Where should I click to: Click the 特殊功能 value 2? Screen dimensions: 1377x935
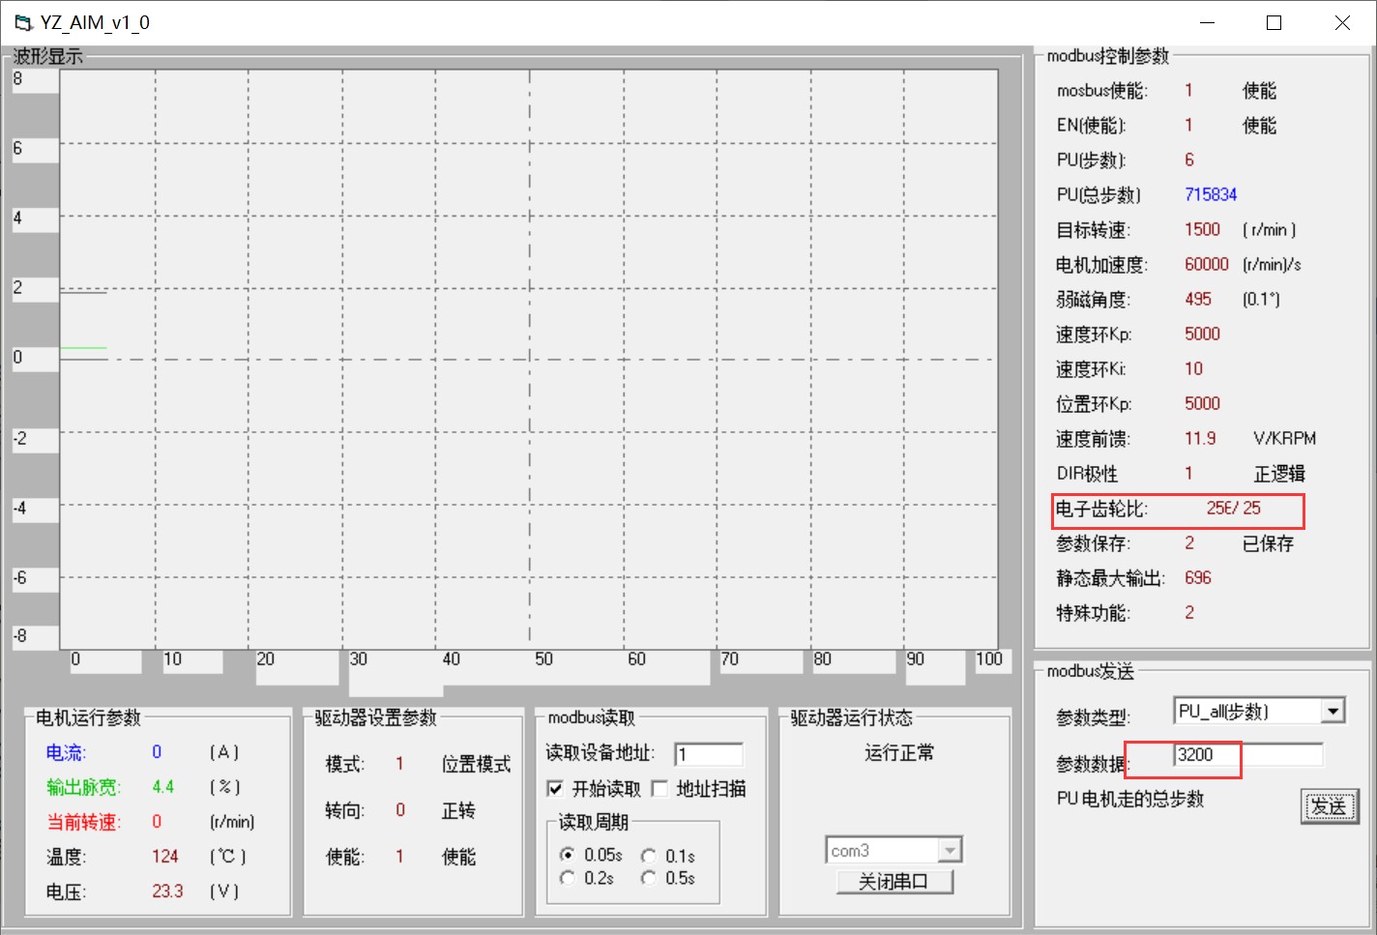click(1189, 612)
